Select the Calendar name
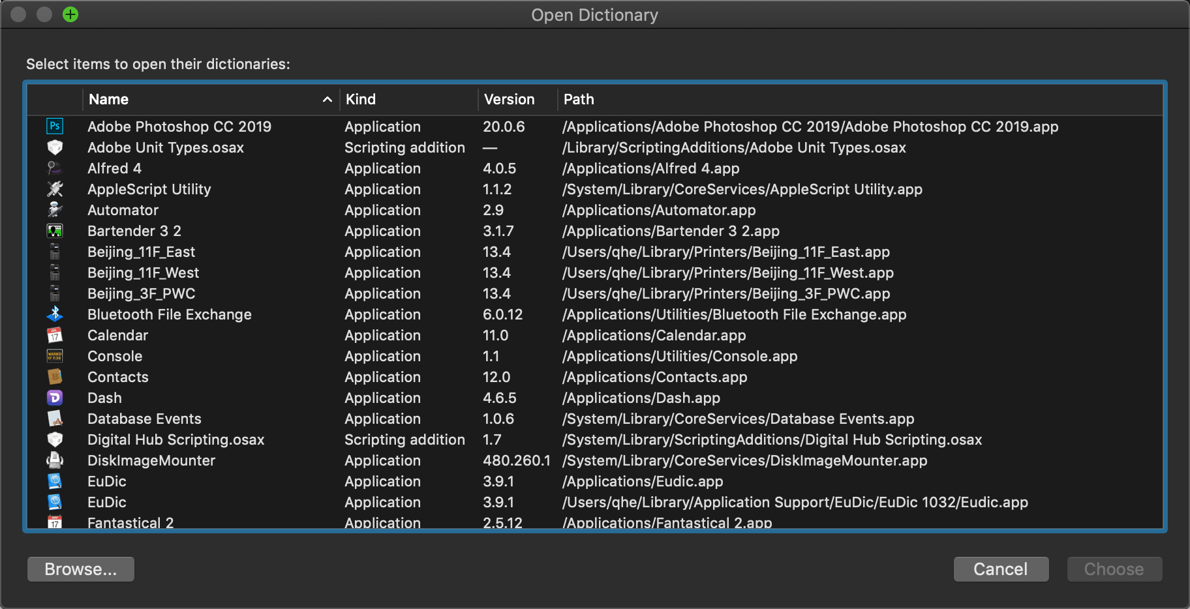This screenshot has height=609, width=1190. pos(118,335)
